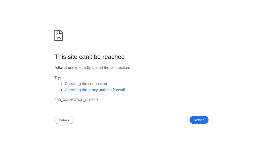Click the word 'proxy' in the blue link

point(93,90)
